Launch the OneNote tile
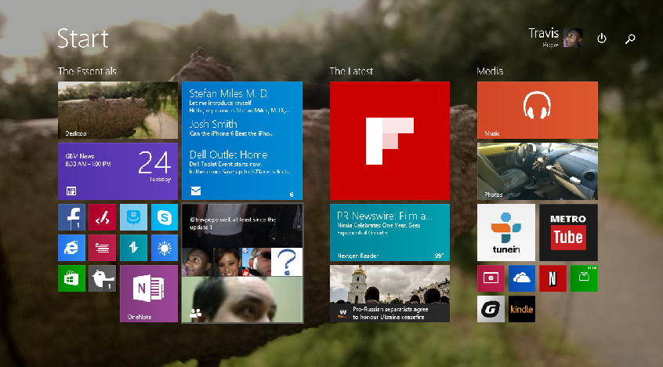663x367 pixels. click(x=149, y=294)
